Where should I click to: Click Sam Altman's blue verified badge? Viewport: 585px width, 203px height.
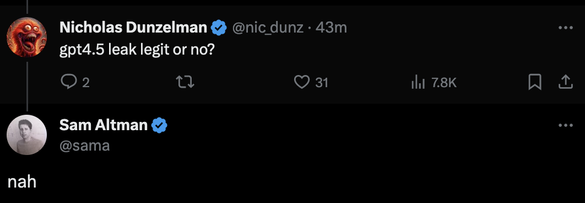coord(159,125)
